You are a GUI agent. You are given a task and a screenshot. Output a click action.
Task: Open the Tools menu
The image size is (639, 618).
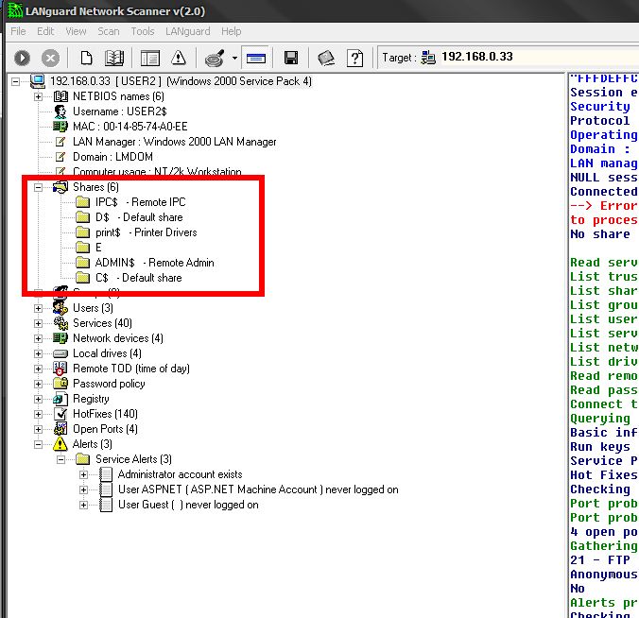pos(143,31)
